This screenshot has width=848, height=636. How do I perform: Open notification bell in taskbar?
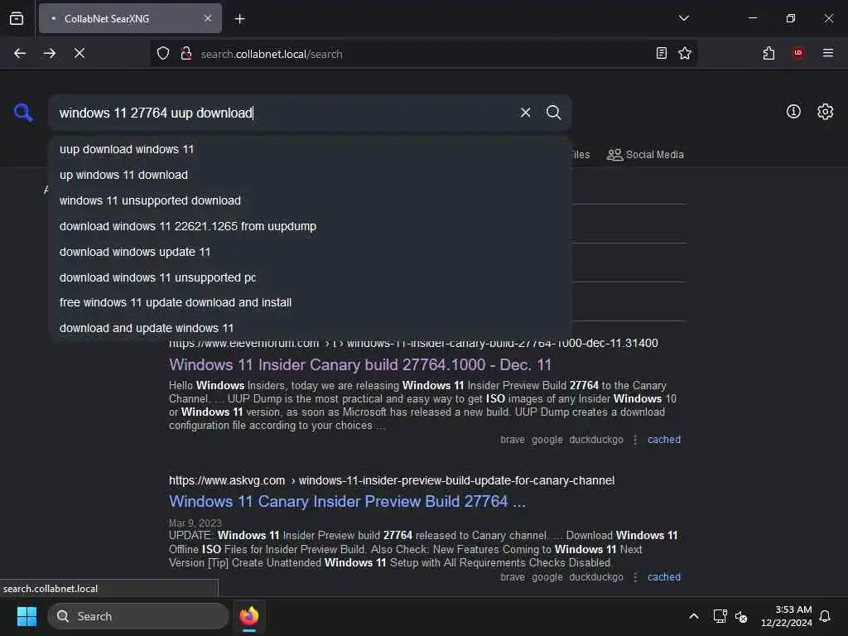825,616
